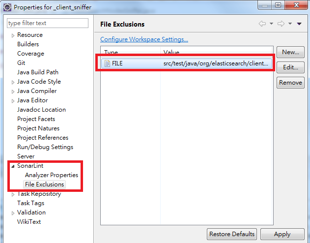This screenshot has width=310, height=243.
Task: Expand the Resource tree node
Action: click(x=13, y=35)
